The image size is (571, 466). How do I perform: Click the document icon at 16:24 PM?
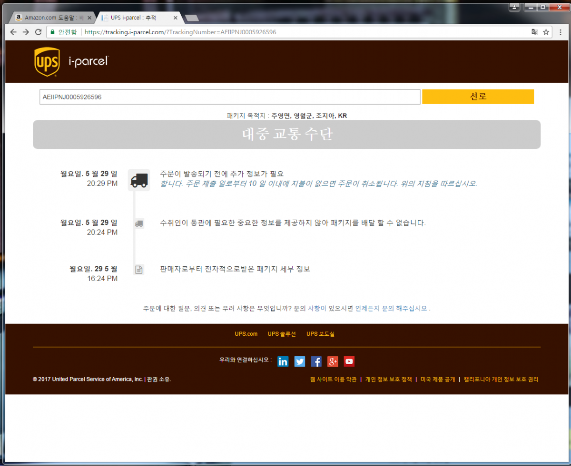(139, 270)
